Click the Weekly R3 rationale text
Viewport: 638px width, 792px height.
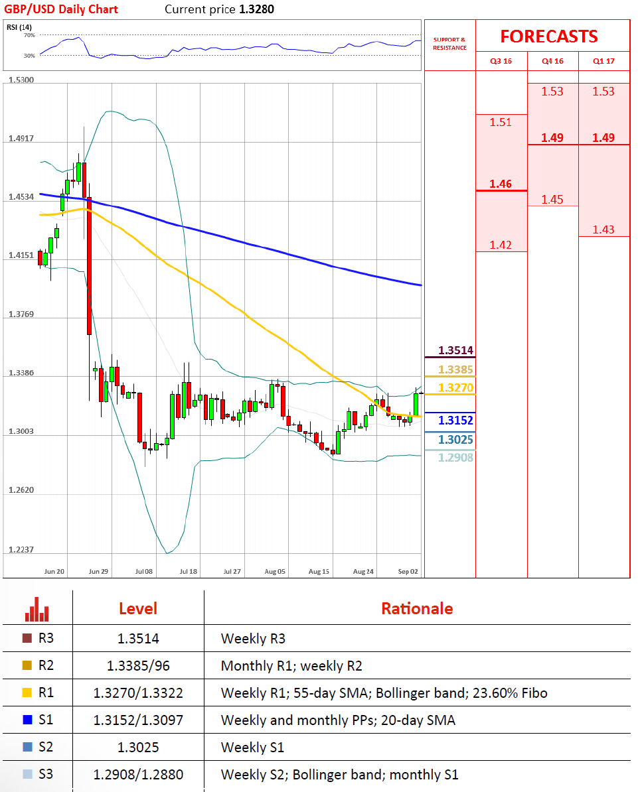click(x=254, y=639)
